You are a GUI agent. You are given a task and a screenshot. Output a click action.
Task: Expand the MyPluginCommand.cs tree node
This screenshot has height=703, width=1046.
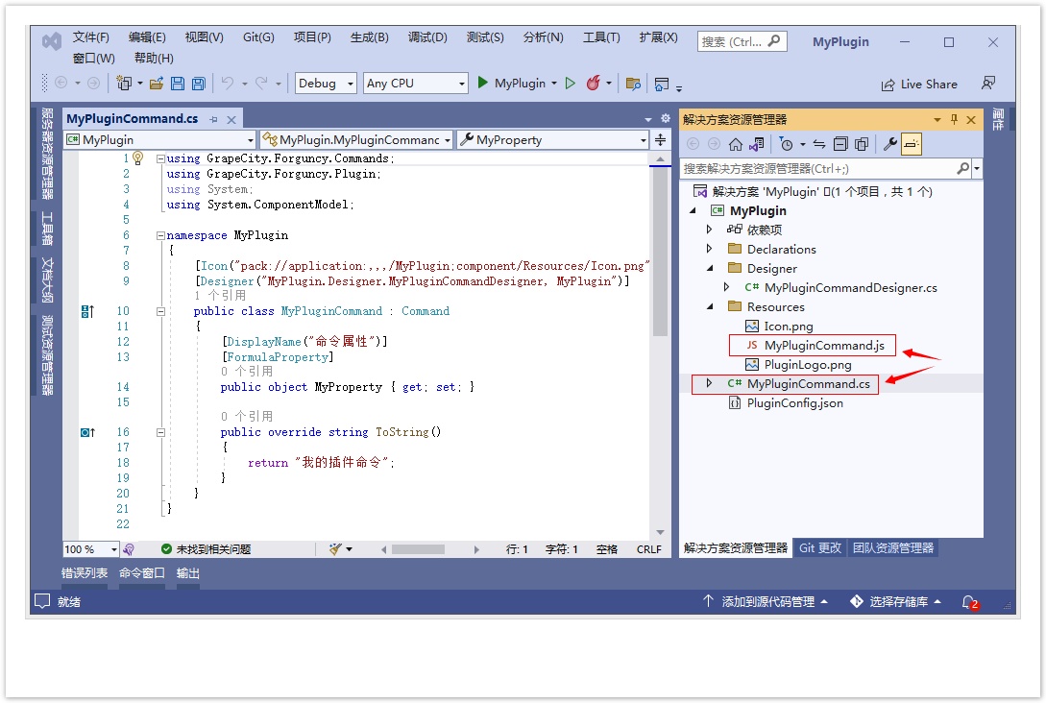click(709, 383)
